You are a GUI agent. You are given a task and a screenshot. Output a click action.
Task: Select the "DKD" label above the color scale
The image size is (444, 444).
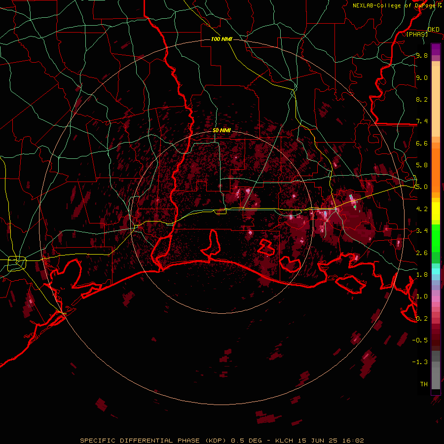(x=434, y=30)
